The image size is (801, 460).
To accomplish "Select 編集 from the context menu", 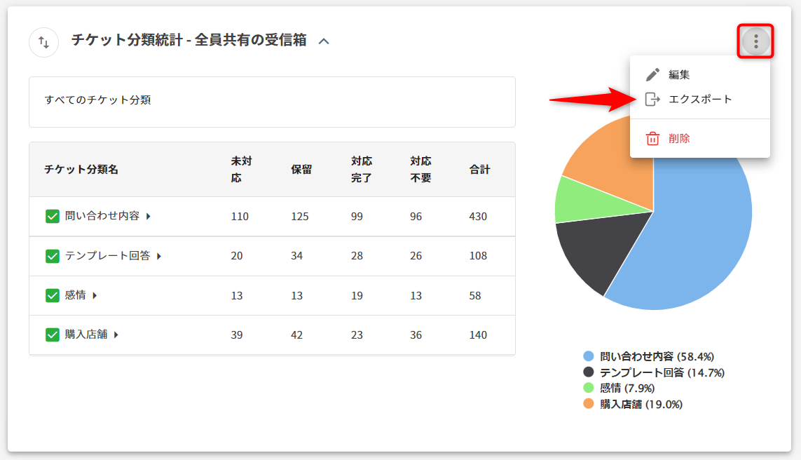I will tap(679, 75).
